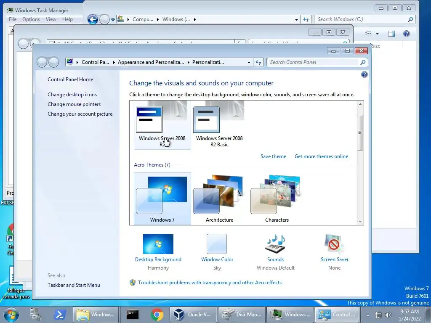Select the Windows 7 Aero theme
Image resolution: width=431 pixels, height=323 pixels.
click(162, 199)
